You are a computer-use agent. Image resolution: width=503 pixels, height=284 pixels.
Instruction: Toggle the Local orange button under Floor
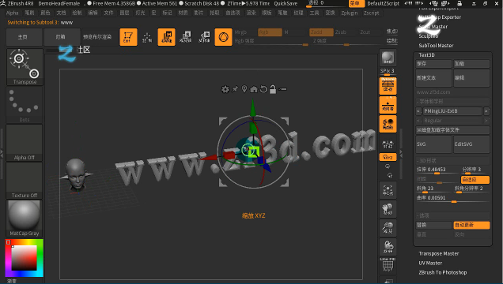coord(388,124)
